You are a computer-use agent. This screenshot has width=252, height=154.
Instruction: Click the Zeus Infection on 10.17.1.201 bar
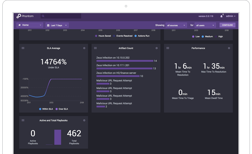click(124, 68)
